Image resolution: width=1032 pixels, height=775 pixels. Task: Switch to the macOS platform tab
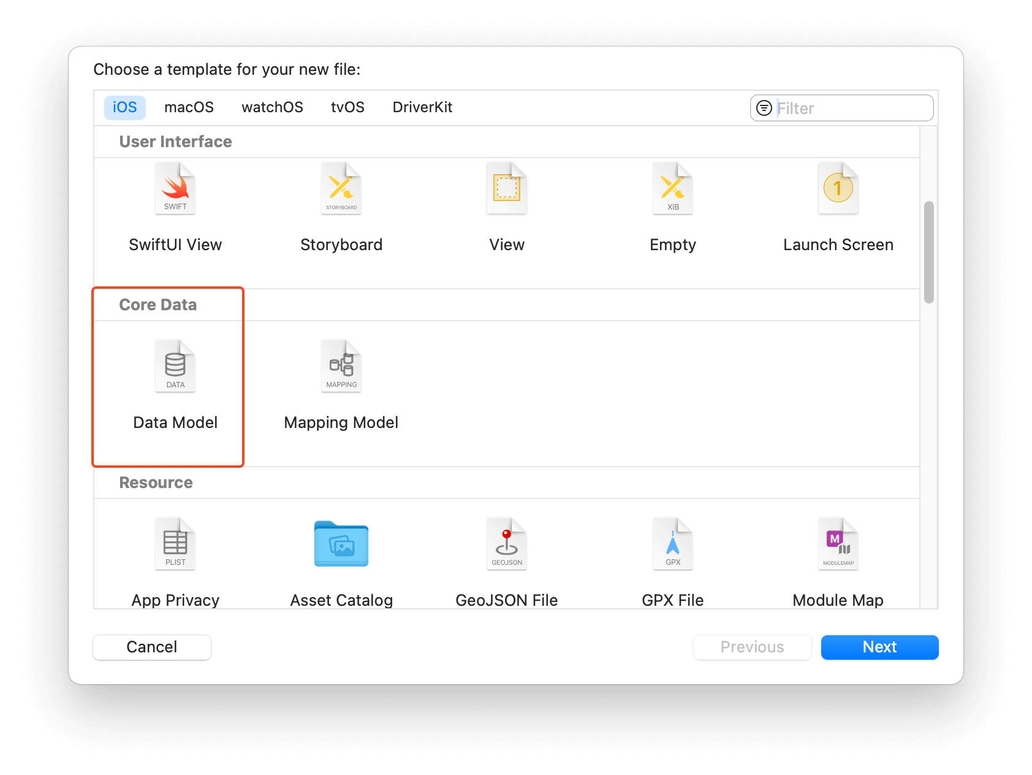(189, 107)
